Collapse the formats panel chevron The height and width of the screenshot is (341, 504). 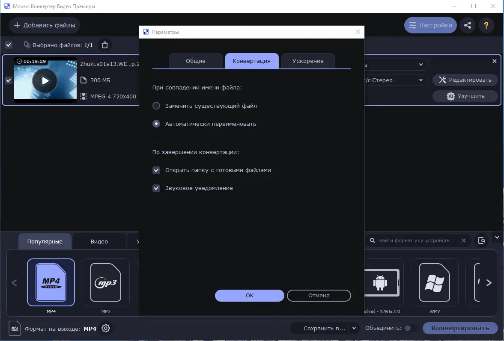[497, 237]
